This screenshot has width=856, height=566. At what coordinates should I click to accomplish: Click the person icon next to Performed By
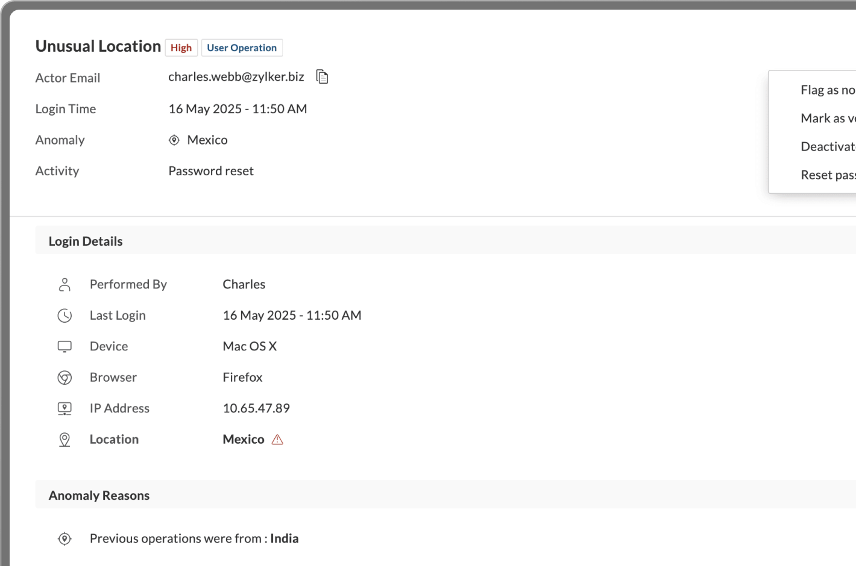[65, 284]
